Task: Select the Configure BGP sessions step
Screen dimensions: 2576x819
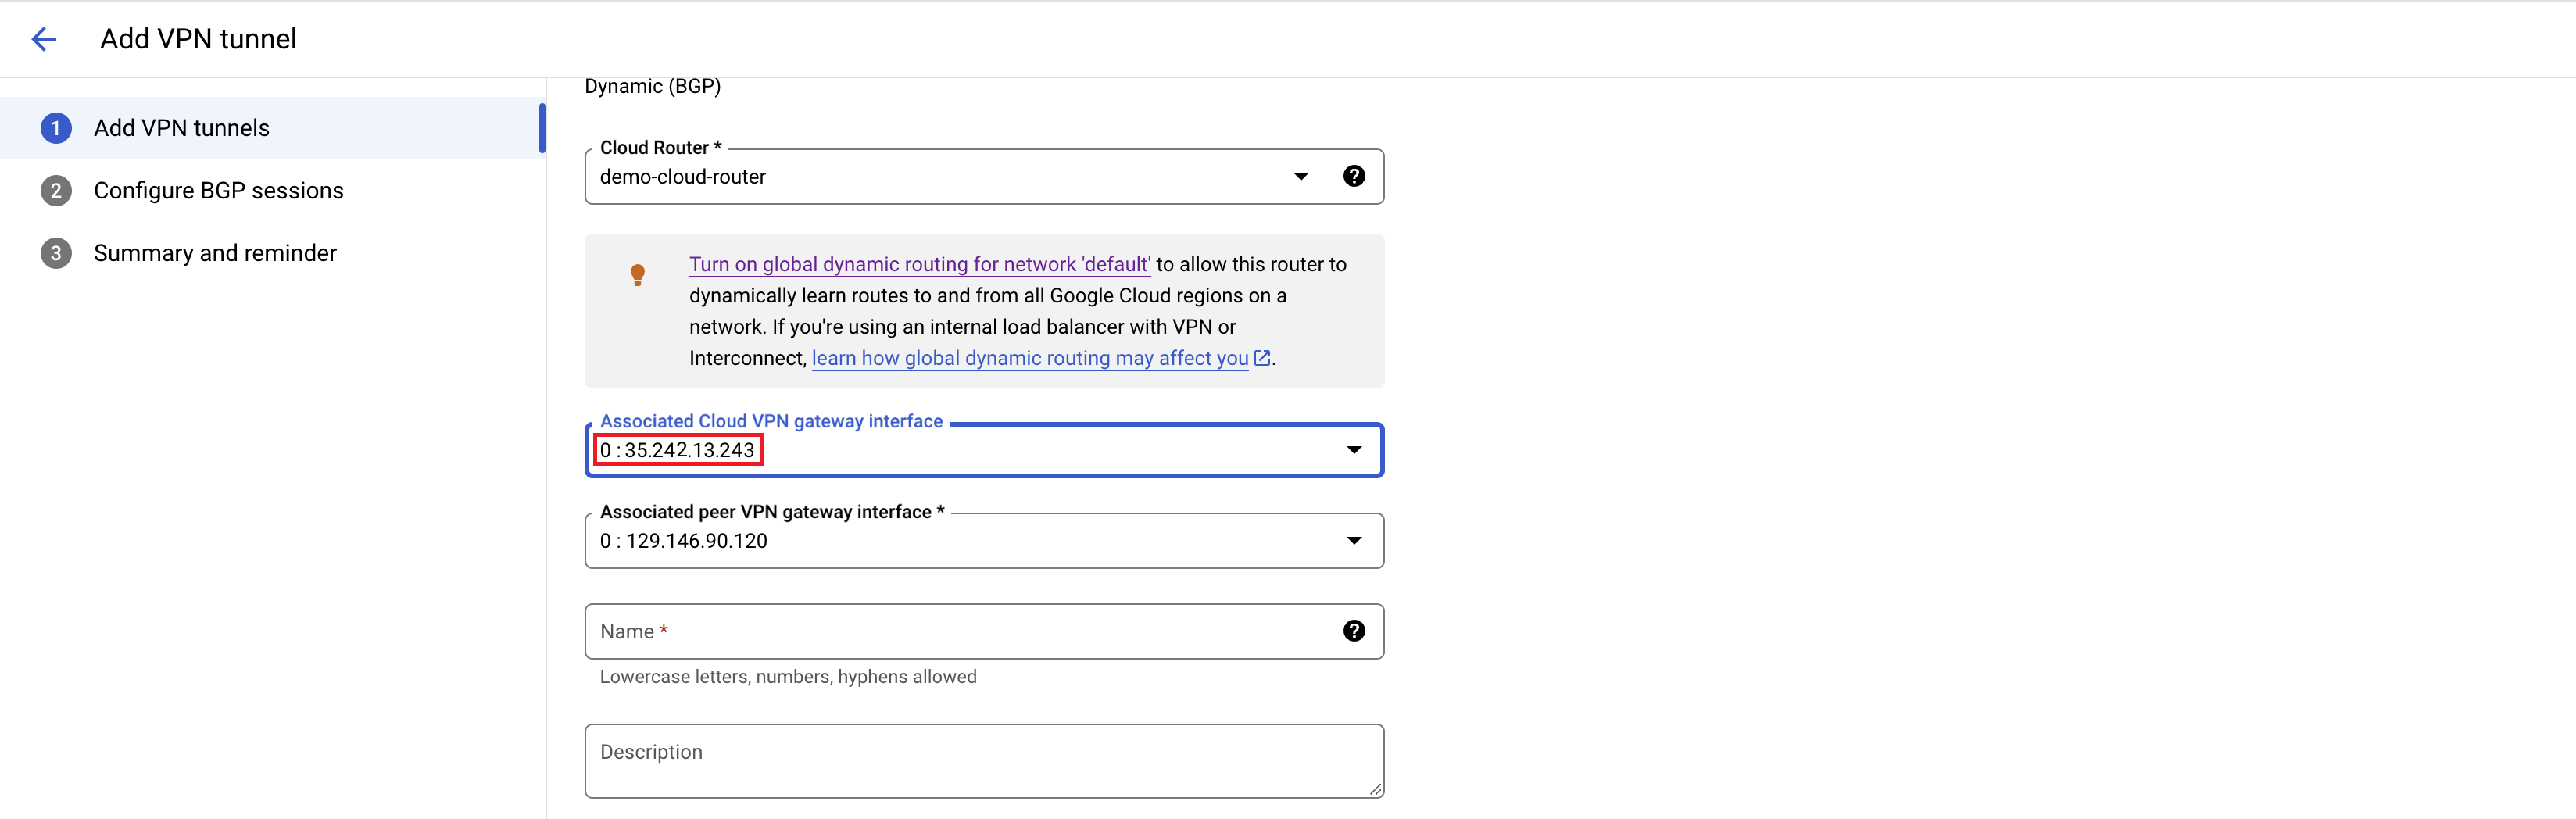Action: (219, 190)
